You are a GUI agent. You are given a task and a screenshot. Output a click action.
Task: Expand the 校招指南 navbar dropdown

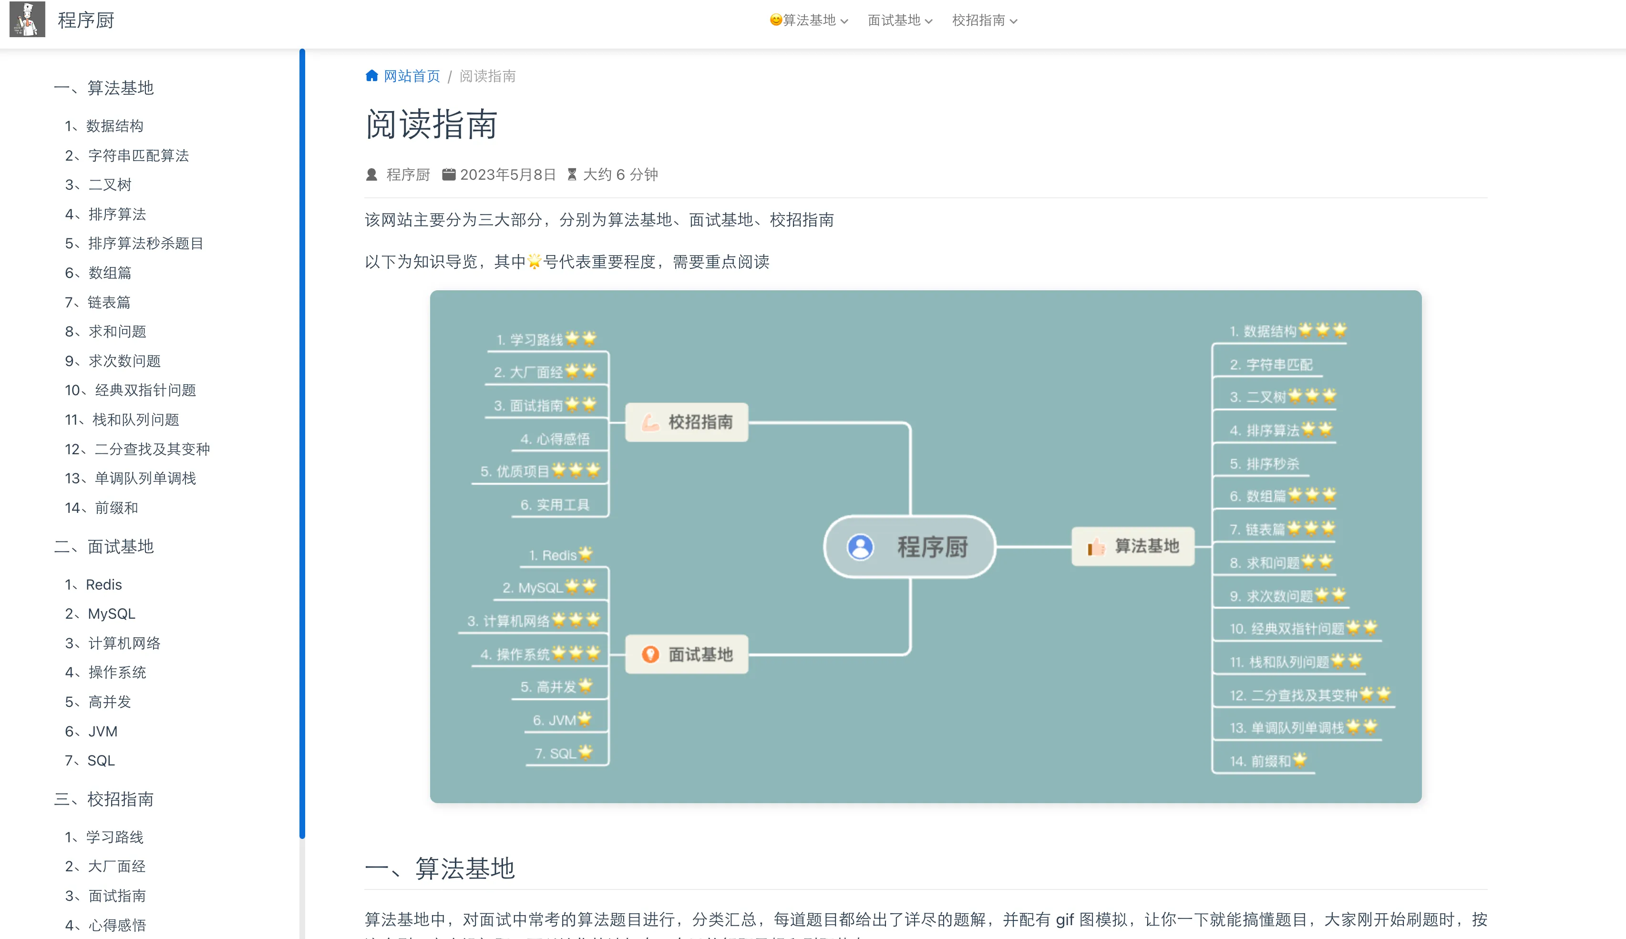coord(984,20)
